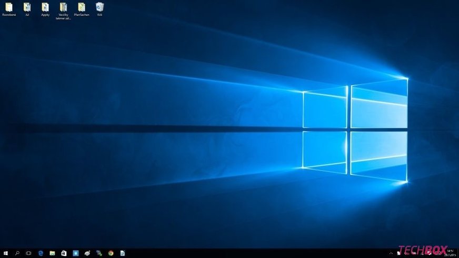
Task: Open Task View from the taskbar
Action: point(29,253)
